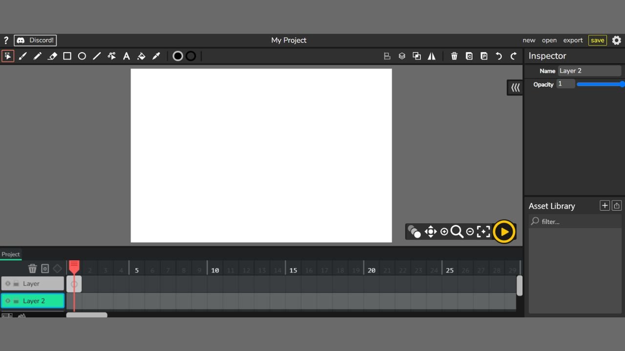The width and height of the screenshot is (625, 351).
Task: Select the layer named Layer
Action: click(32, 284)
